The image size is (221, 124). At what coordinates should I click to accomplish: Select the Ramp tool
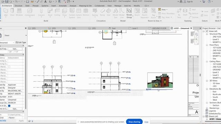pos(103,12)
